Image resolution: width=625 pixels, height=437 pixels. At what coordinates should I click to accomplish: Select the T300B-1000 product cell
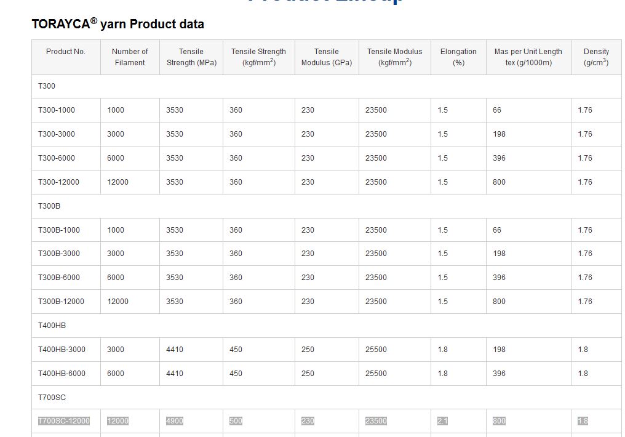59,230
